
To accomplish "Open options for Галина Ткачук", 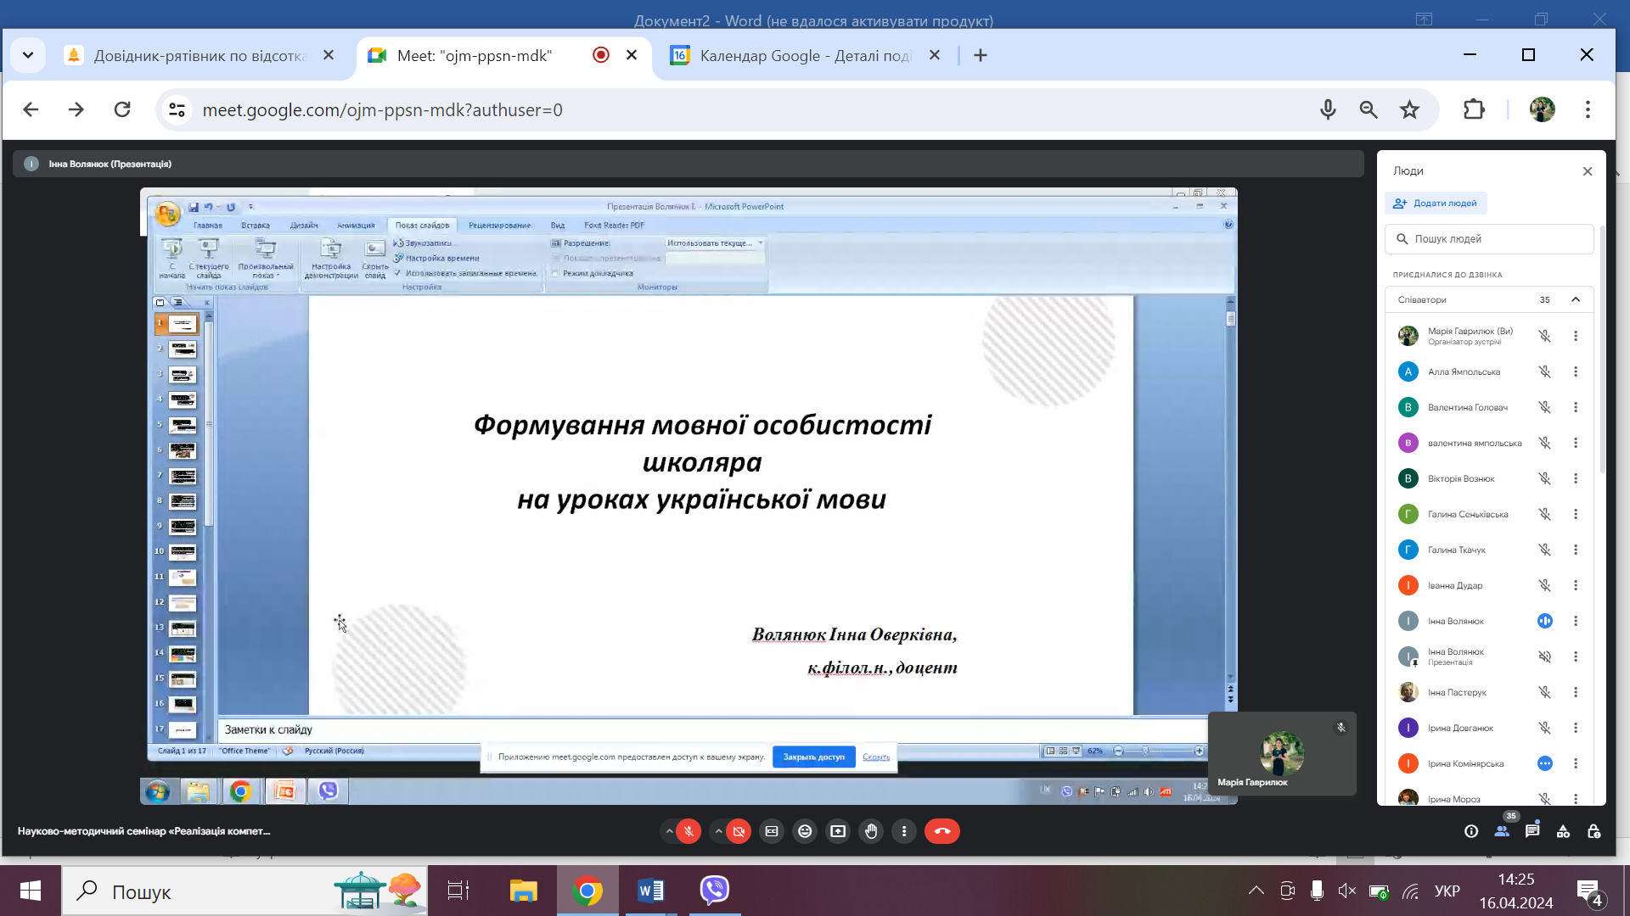I will 1576,550.
